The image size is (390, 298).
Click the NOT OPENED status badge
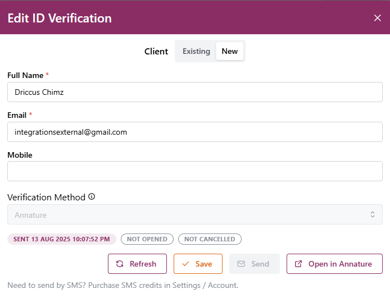(147, 239)
